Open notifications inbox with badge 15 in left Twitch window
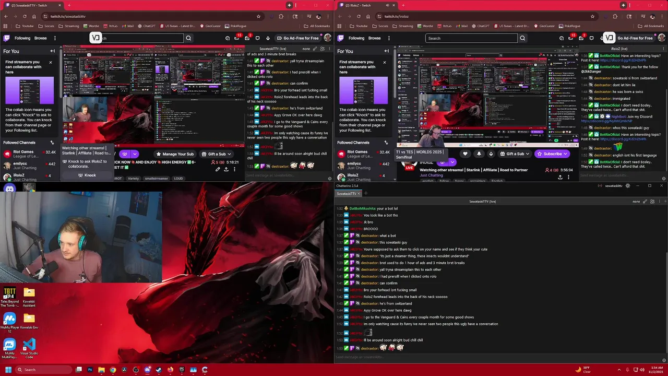 coord(237,38)
